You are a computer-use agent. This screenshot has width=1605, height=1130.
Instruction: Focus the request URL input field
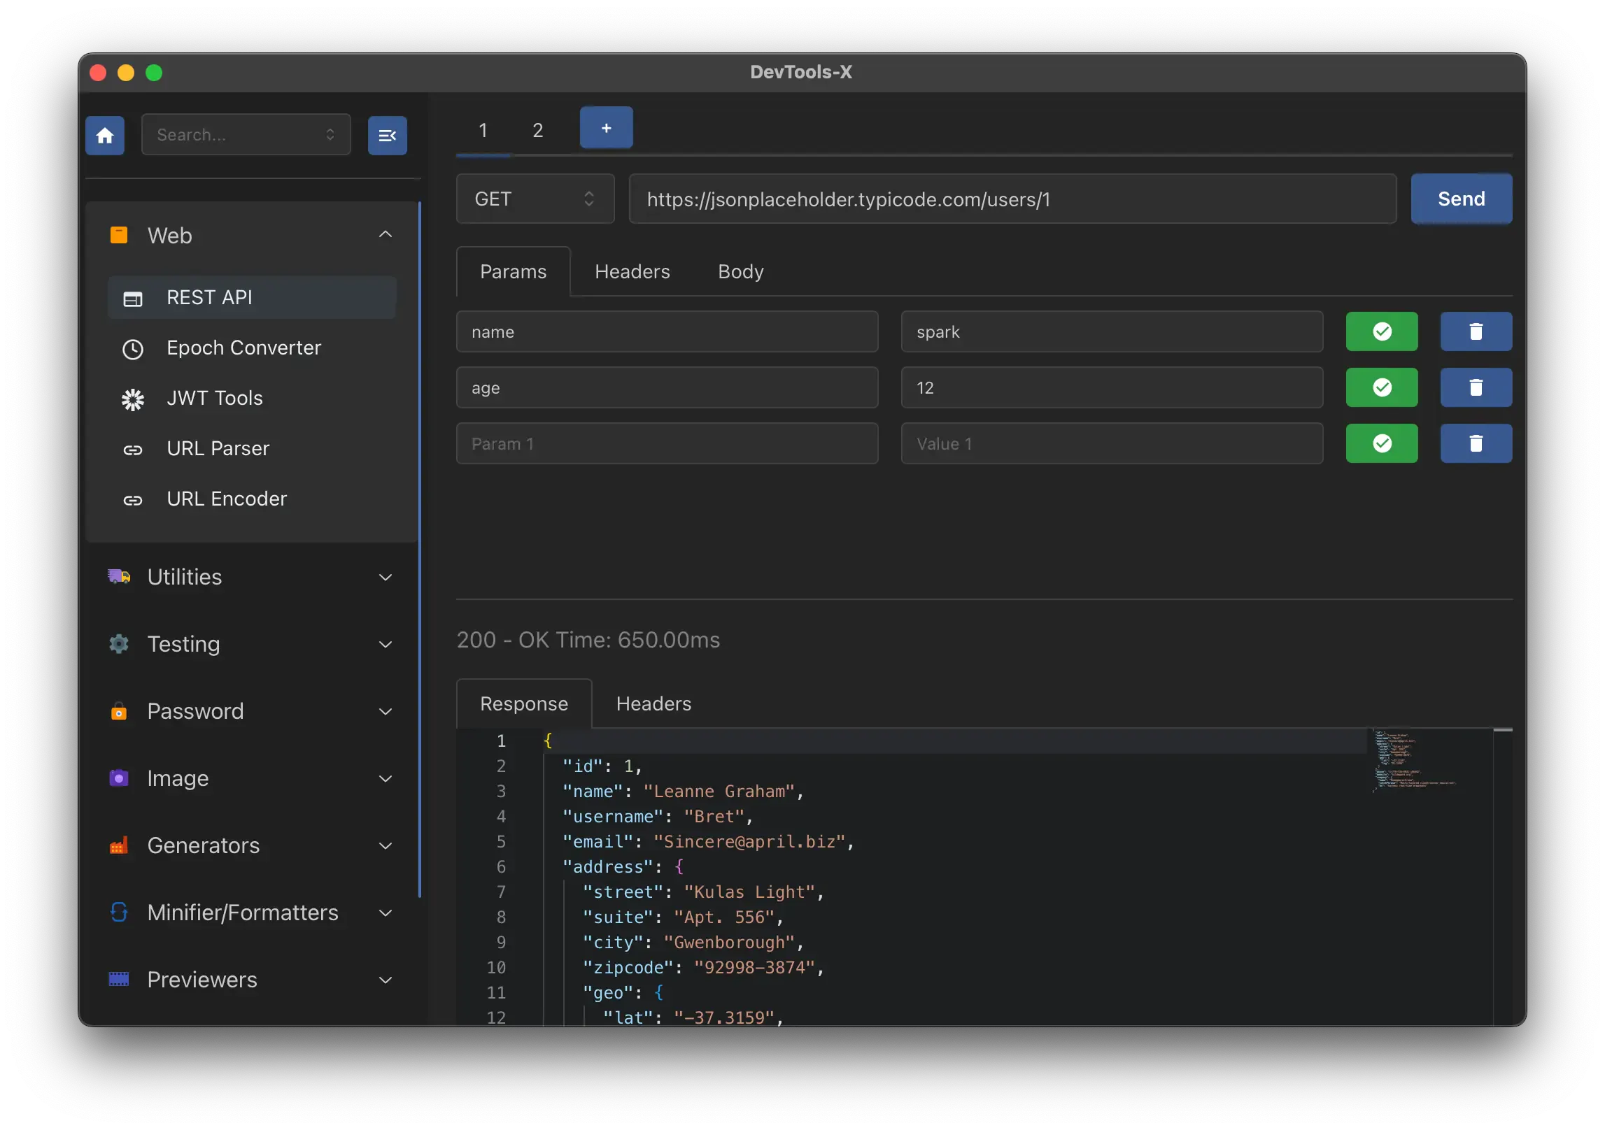[x=1012, y=199]
